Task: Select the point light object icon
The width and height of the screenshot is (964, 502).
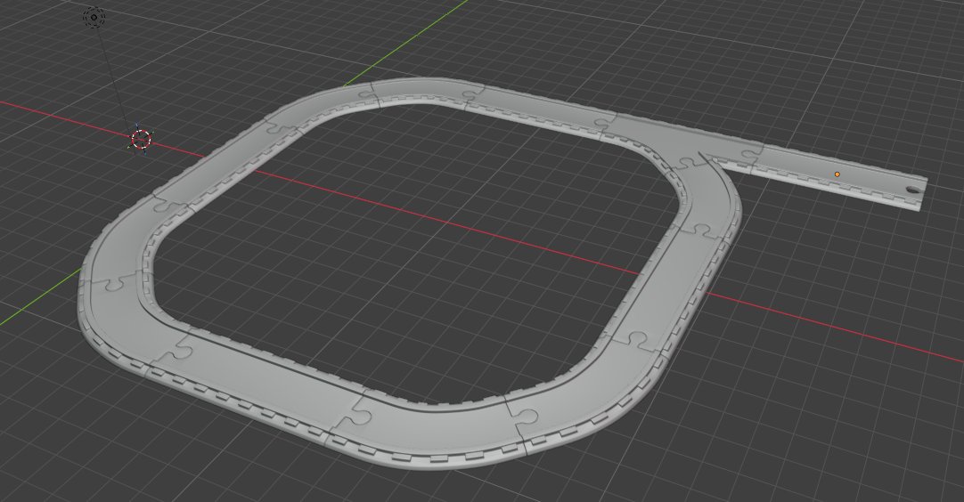Action: click(94, 17)
